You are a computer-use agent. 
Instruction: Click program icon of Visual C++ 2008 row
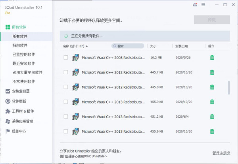pyautogui.click(x=75, y=57)
